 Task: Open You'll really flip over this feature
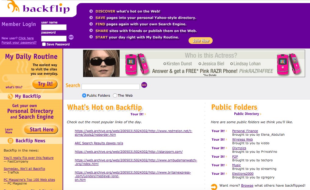(28, 158)
